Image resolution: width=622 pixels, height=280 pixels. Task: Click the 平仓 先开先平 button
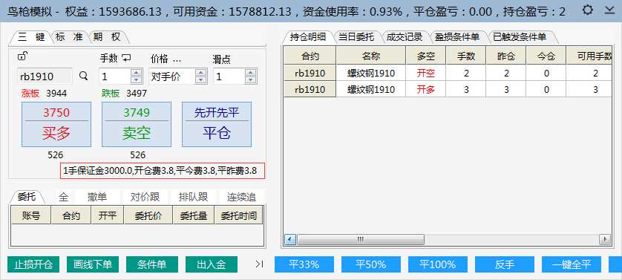click(217, 124)
